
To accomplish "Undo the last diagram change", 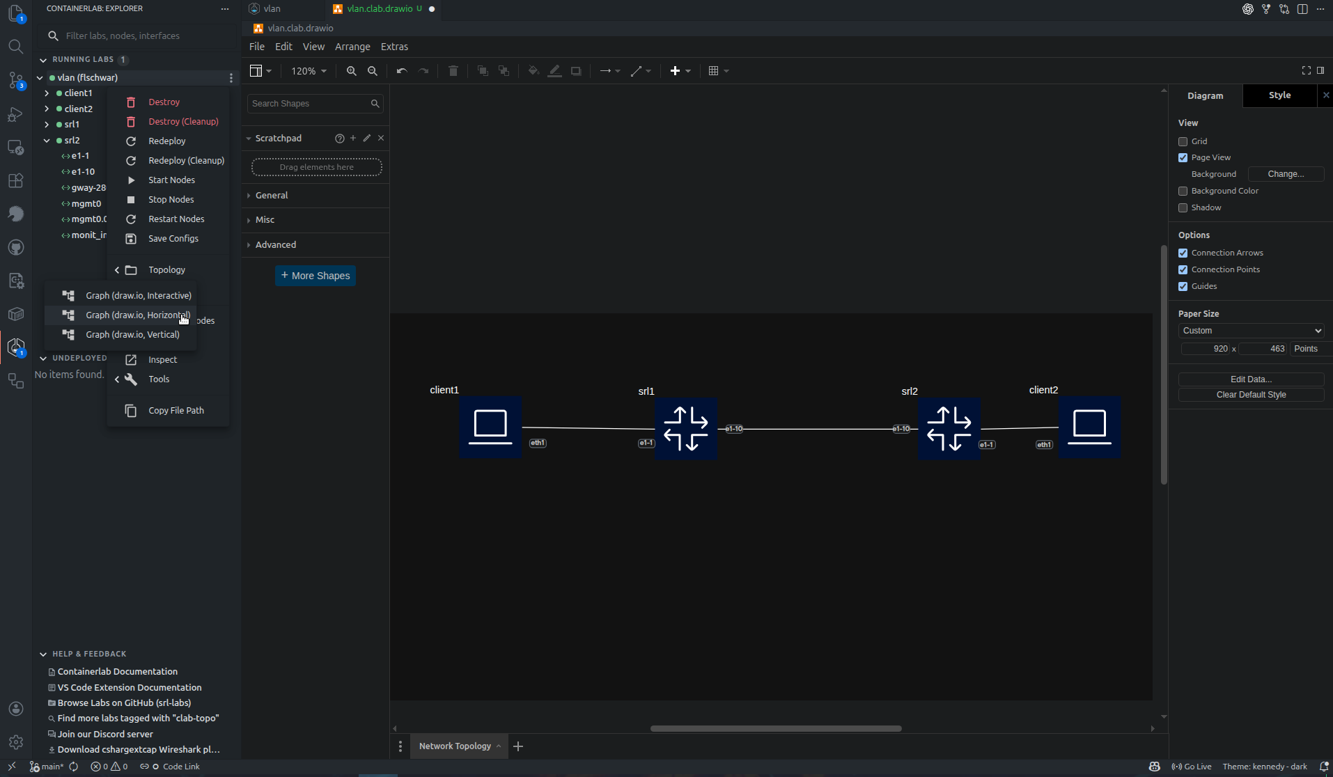I will click(402, 71).
